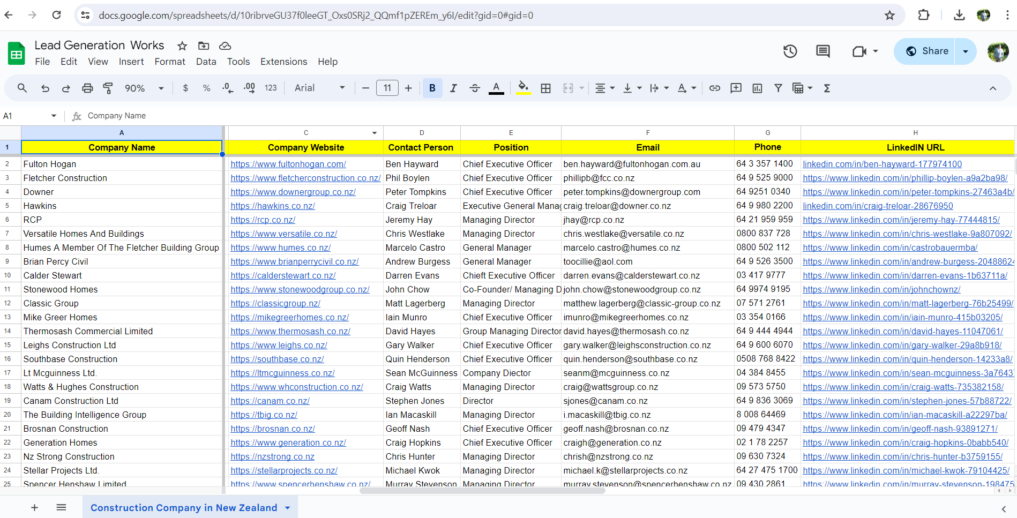This screenshot has height=518, width=1017.
Task: Open the comments panel icon
Action: (822, 51)
